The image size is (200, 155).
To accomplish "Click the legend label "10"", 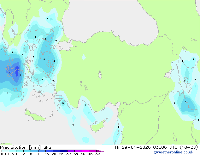I will click(39, 154).
